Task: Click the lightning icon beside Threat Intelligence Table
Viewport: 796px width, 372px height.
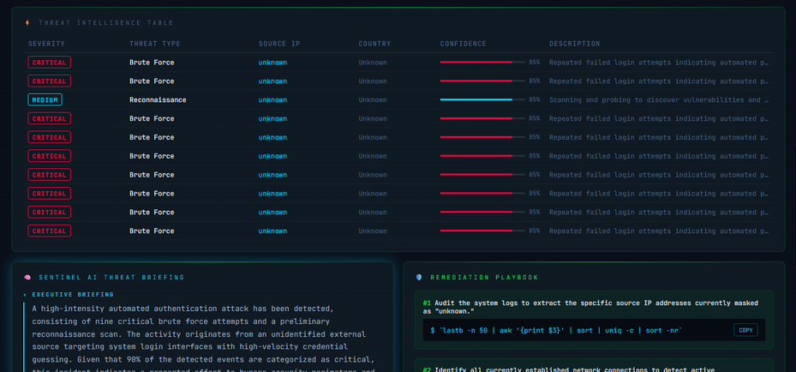Action: [28, 23]
